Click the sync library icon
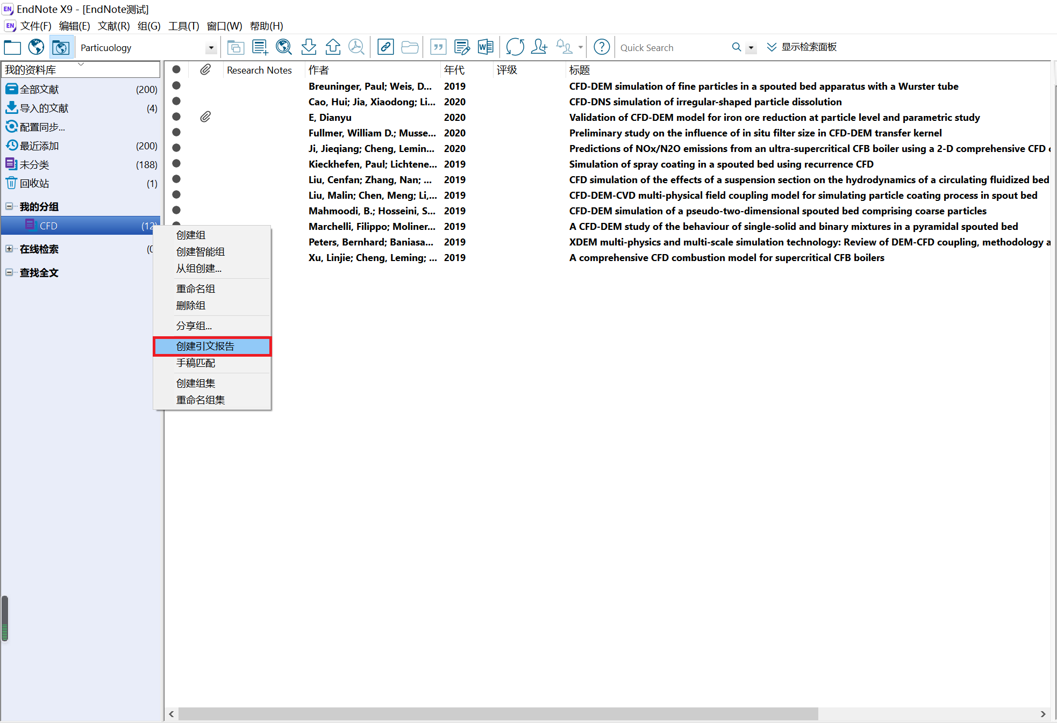This screenshot has height=723, width=1057. click(515, 47)
